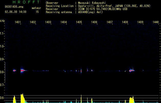
Task: Click the HROFFT title text
Action: (26, 2)
